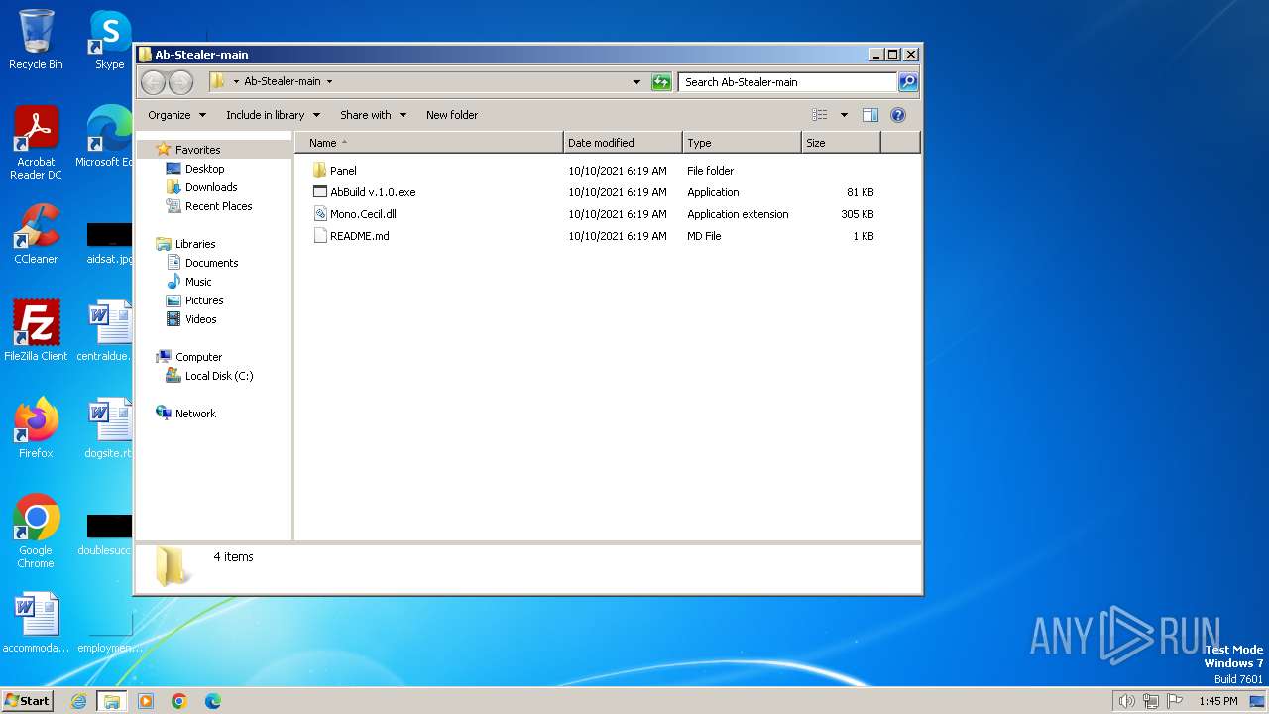The image size is (1269, 714).
Task: Select Libraries in navigation pane
Action: point(195,244)
